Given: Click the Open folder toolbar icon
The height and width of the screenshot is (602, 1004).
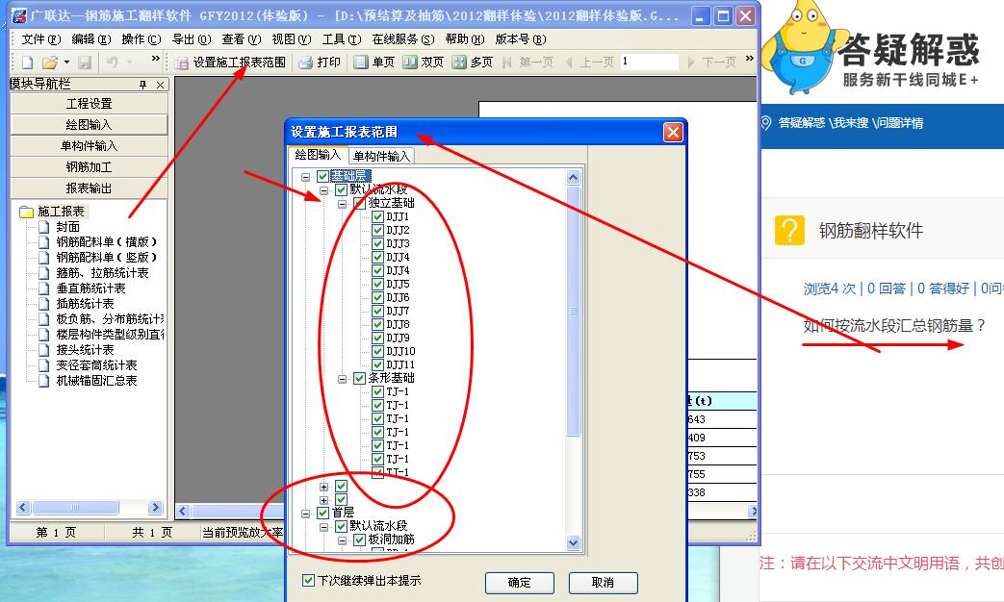Looking at the screenshot, I should pos(50,63).
